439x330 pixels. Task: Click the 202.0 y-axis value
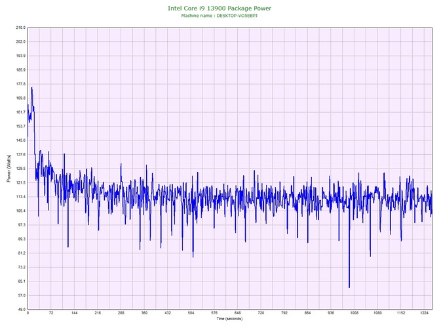[21, 42]
